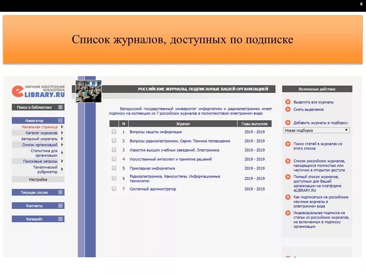
Task: Click orange icon beside 'Как подписаться на российские'
Action: pos(288,197)
